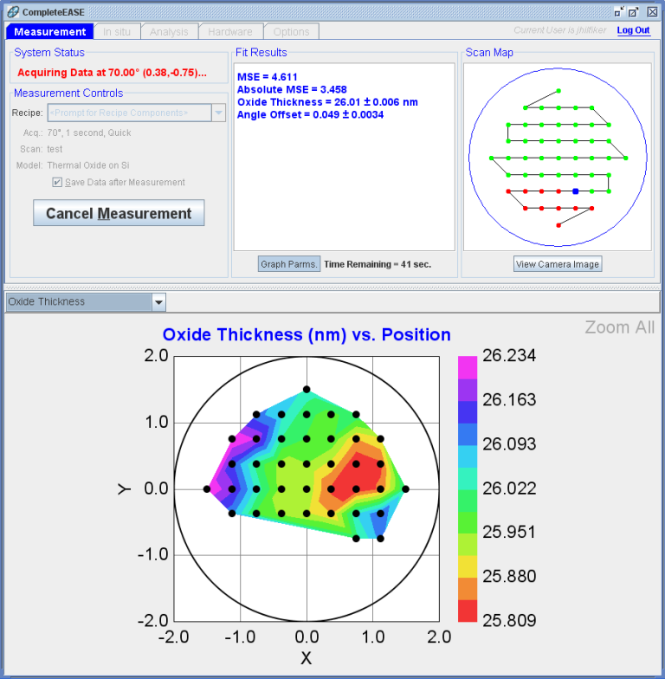
Task: Click Zoom All on the plot
Action: pyautogui.click(x=620, y=327)
